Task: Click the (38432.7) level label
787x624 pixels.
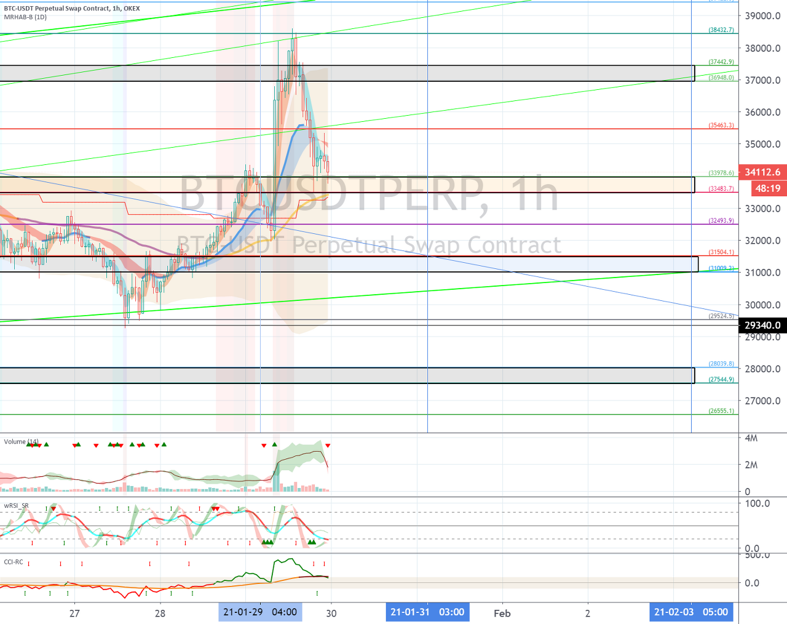Action: pos(721,30)
